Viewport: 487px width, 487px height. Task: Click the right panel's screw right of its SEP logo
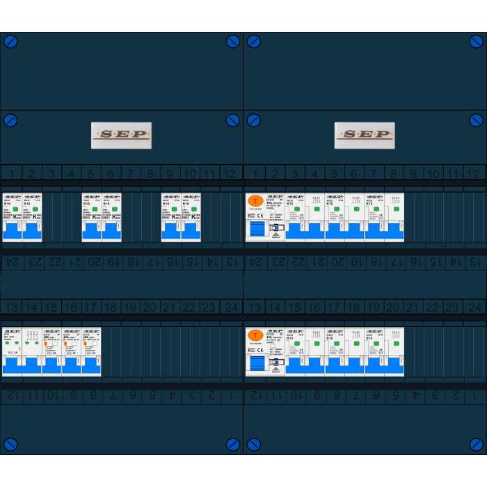click(476, 120)
